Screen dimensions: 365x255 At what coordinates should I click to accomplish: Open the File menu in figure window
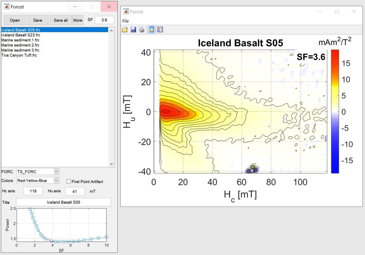coord(126,21)
